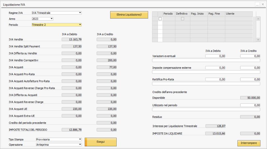Select the Periodo column header
The width and height of the screenshot is (267, 149).
(169, 14)
